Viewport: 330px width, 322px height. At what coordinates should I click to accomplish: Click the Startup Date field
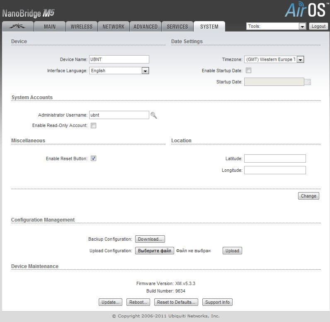[274, 82]
